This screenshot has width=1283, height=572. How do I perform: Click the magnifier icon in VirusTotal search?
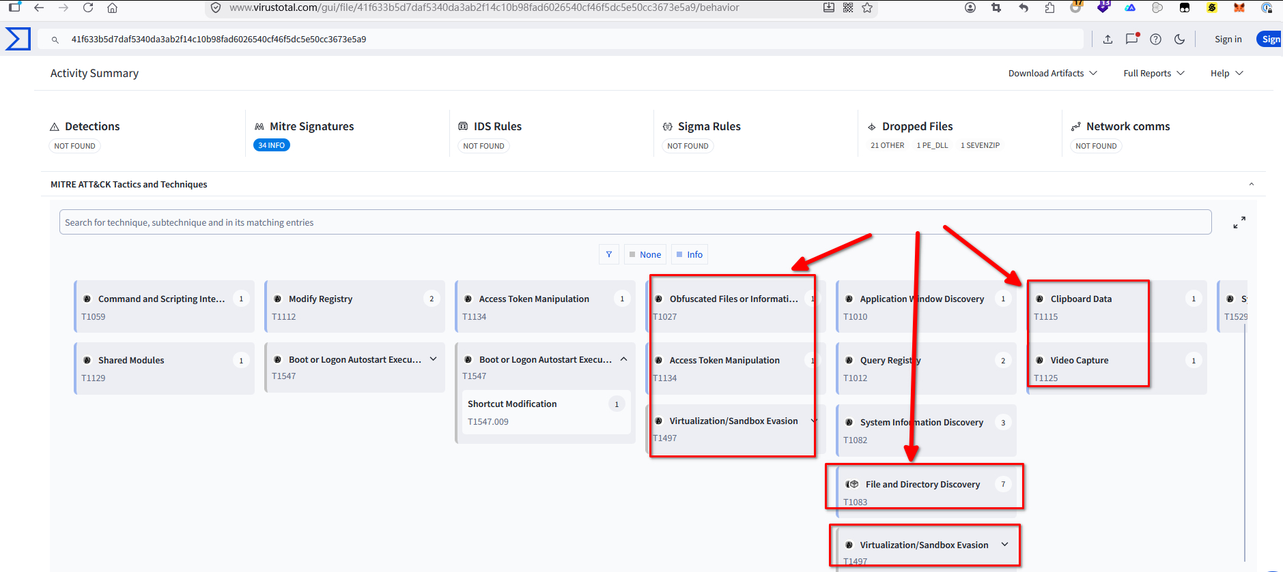[55, 40]
